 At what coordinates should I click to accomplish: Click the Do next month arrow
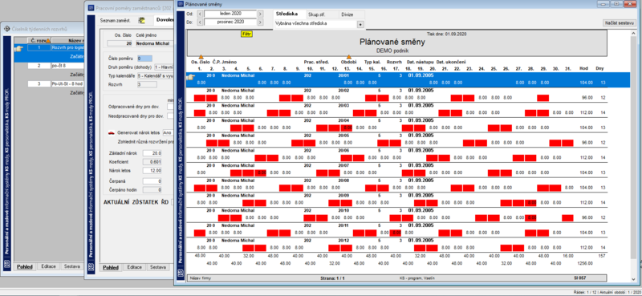click(x=260, y=22)
